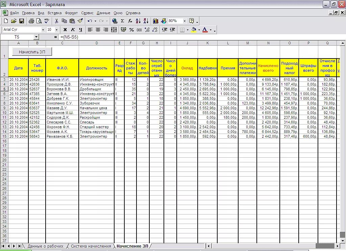Viewport: 346px width, 251px height.
Task: Open the Сервис menu
Action: pos(87,13)
